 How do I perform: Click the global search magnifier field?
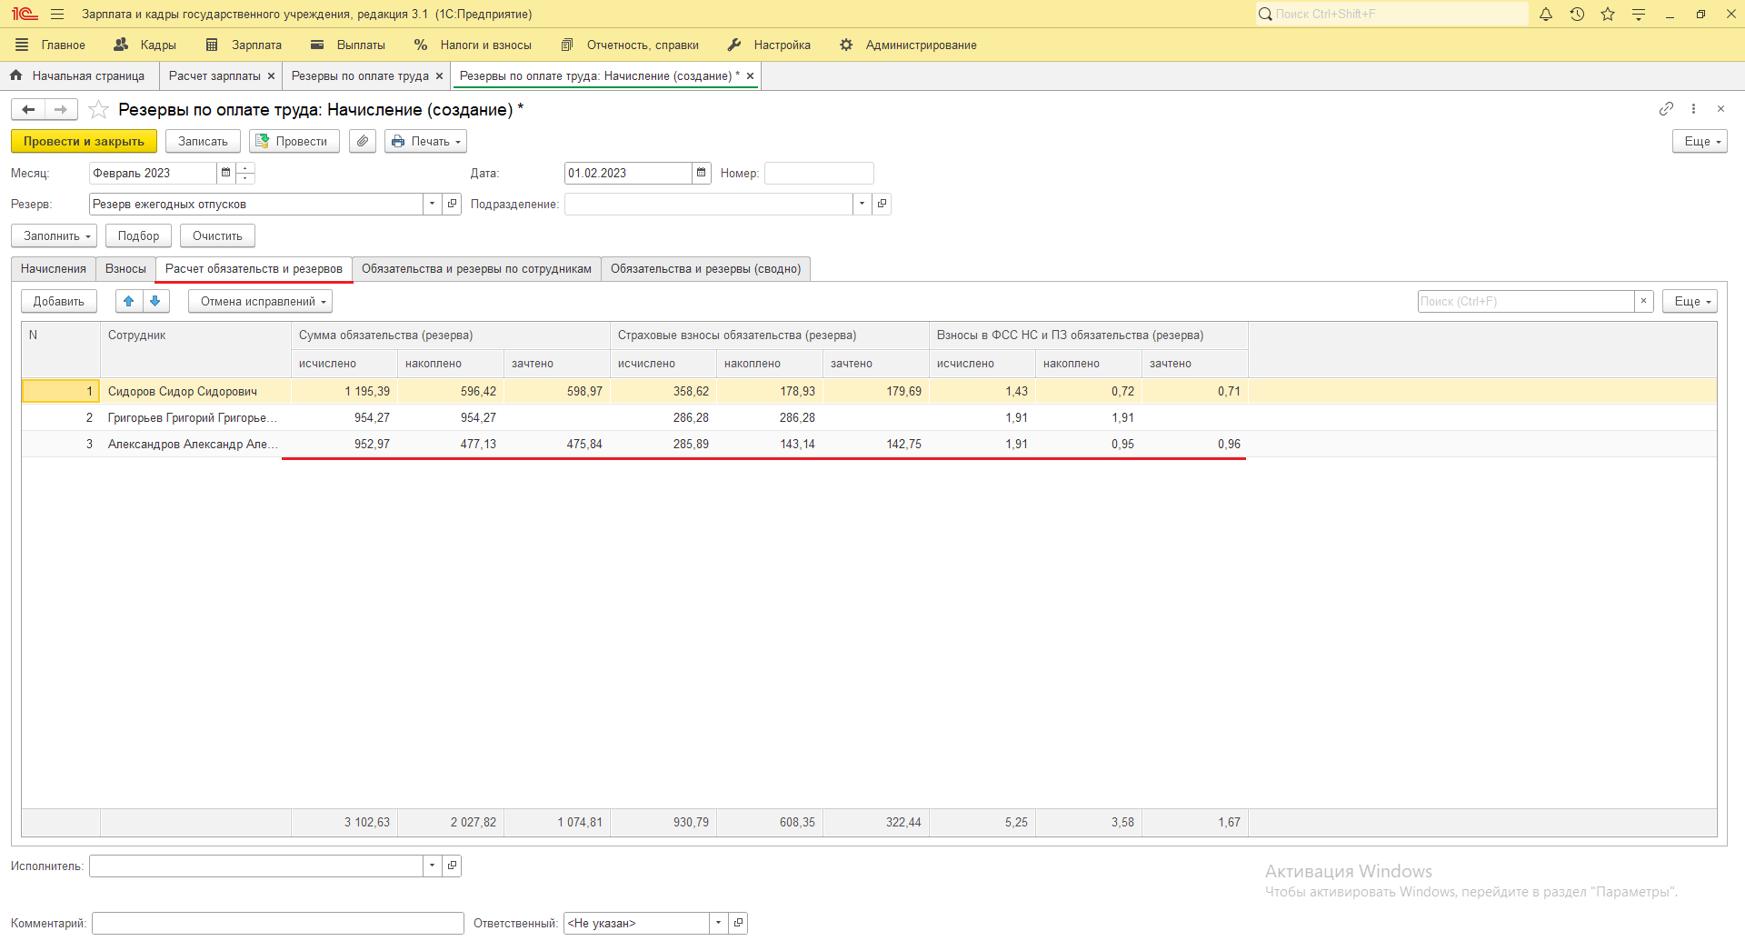click(1391, 15)
